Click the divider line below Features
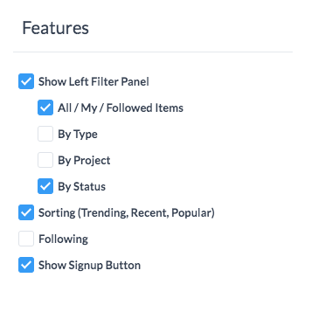Screen dimensions: 325x326 [x=153, y=52]
